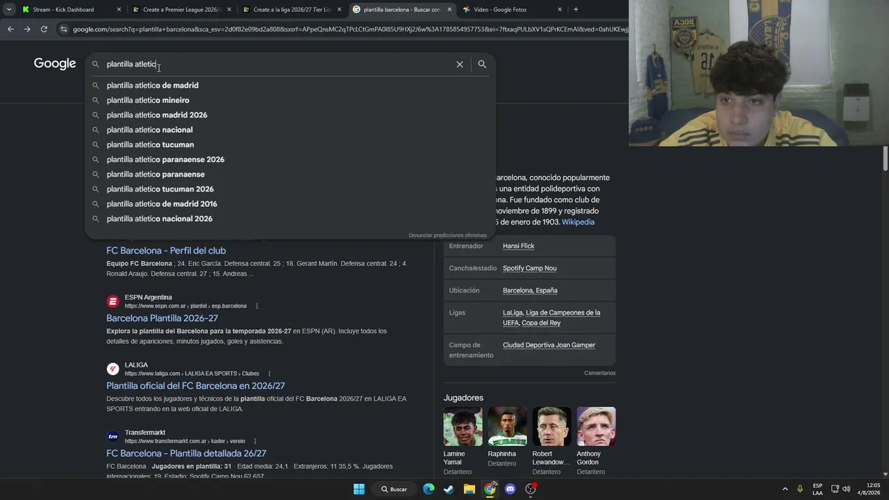The image size is (889, 500).
Task: Click the page vertical scrollbar thumb
Action: click(886, 158)
